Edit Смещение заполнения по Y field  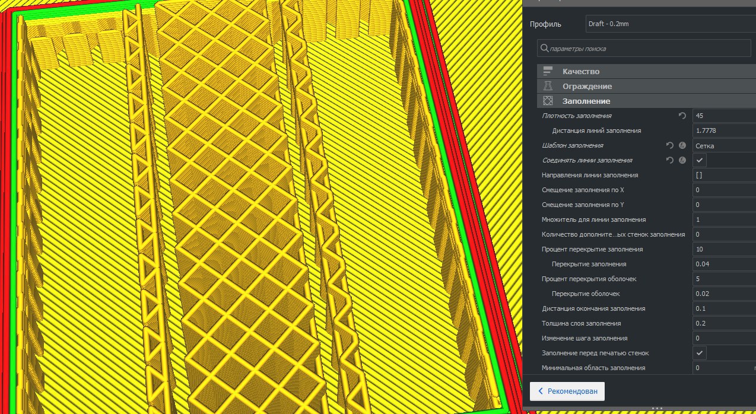click(x=725, y=205)
